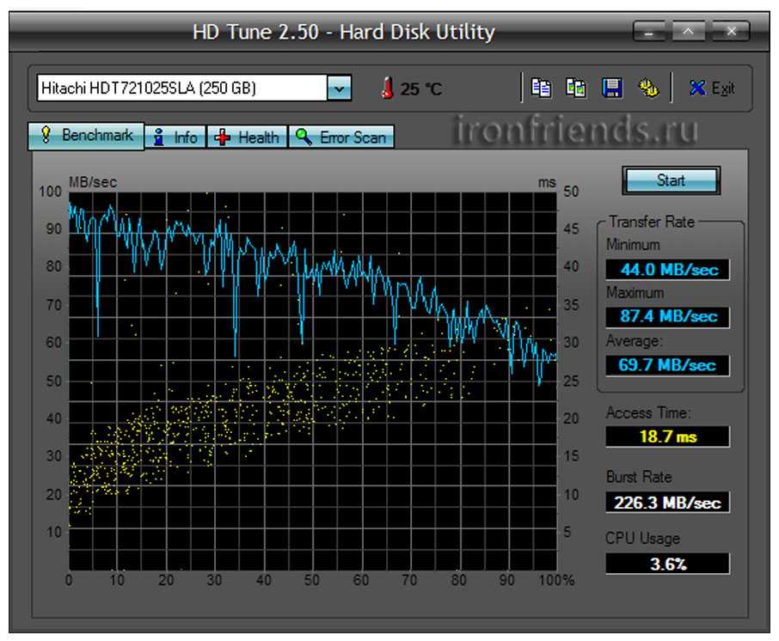Click the red thermometer temperature icon
This screenshot has width=779, height=641.
tap(388, 88)
